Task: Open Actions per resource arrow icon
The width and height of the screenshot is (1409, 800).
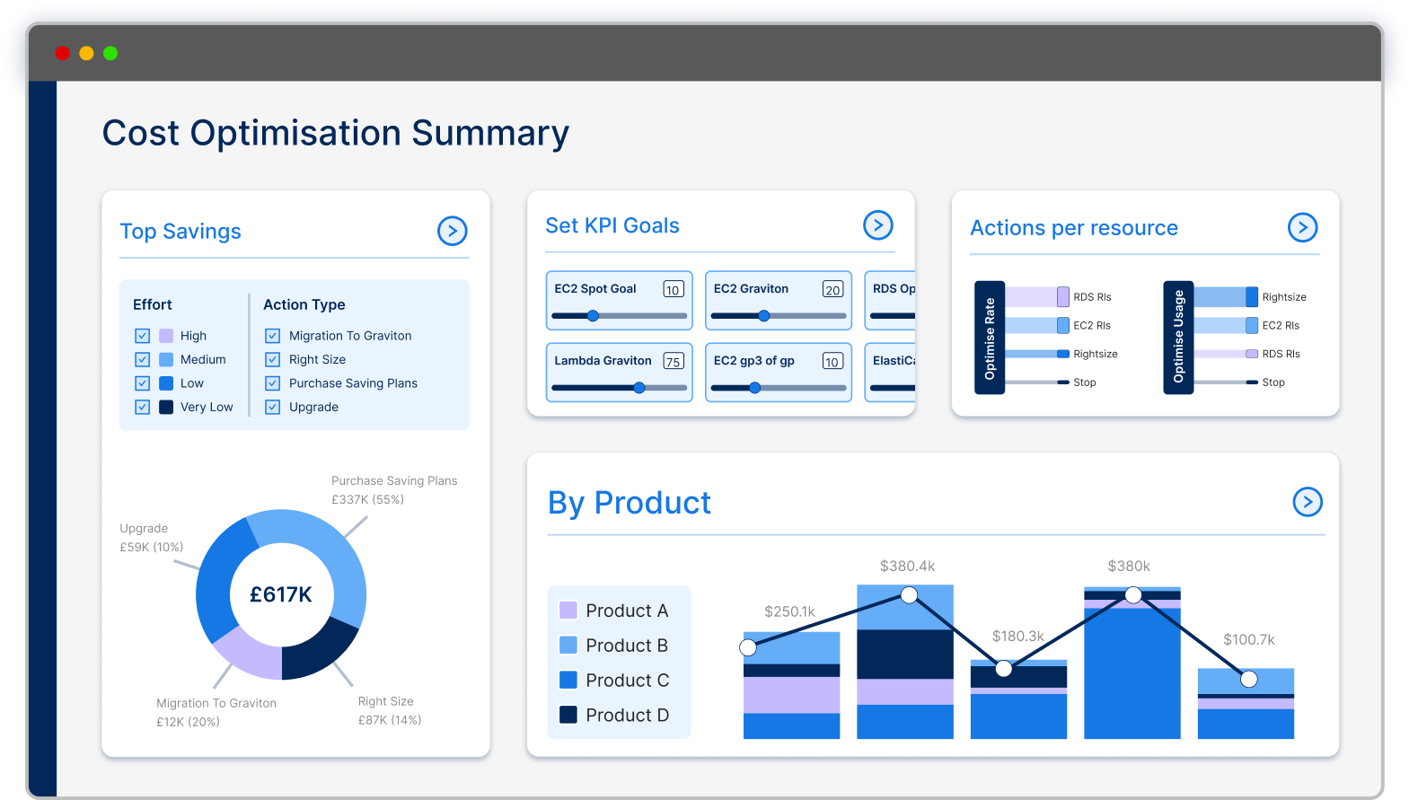Action: point(1302,228)
